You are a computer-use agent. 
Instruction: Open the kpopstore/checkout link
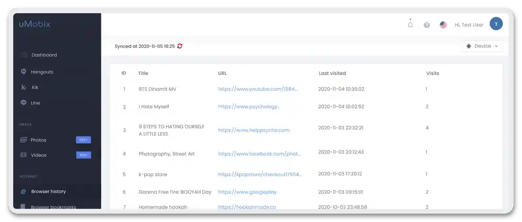tap(260, 174)
